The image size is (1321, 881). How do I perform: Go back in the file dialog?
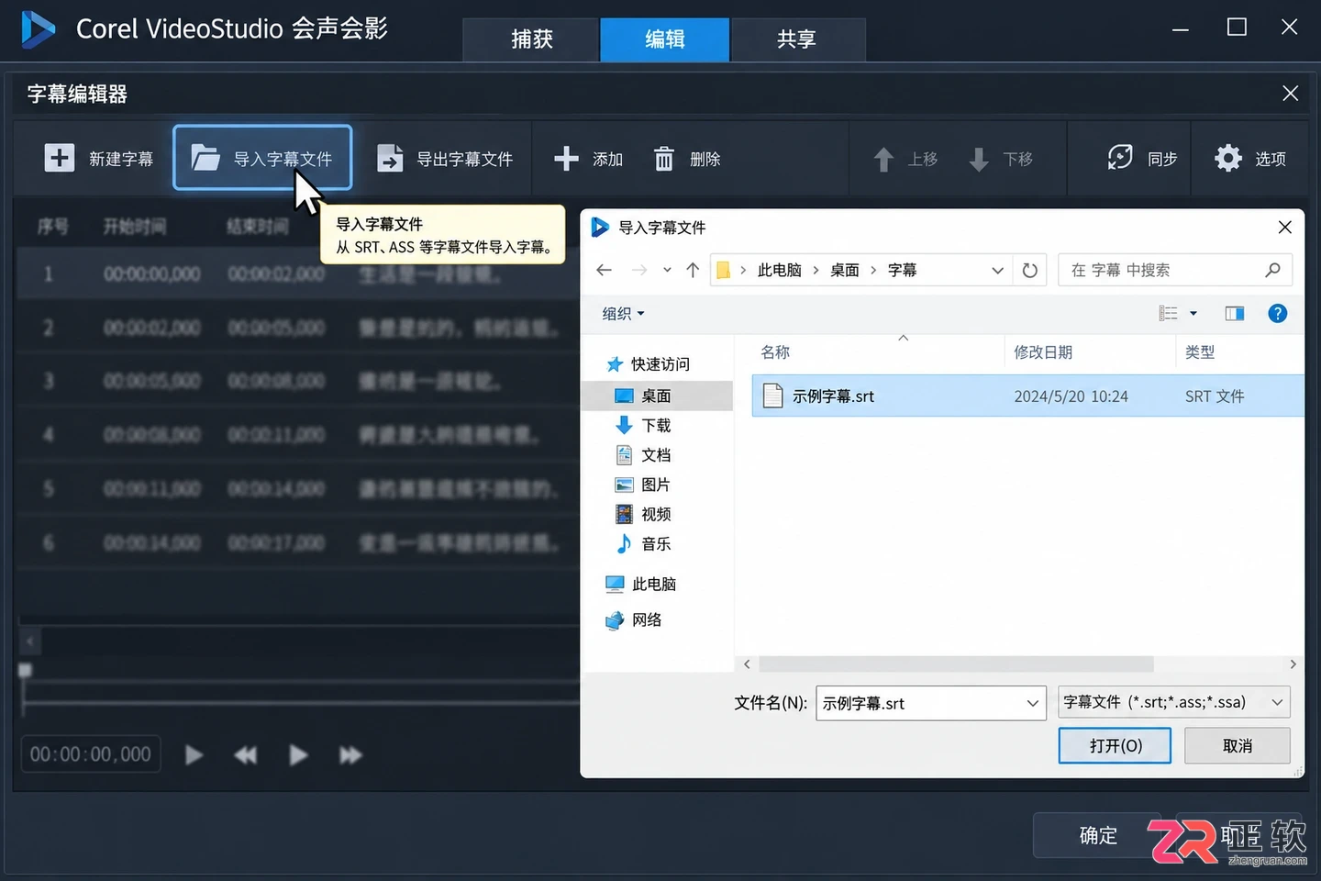[604, 270]
